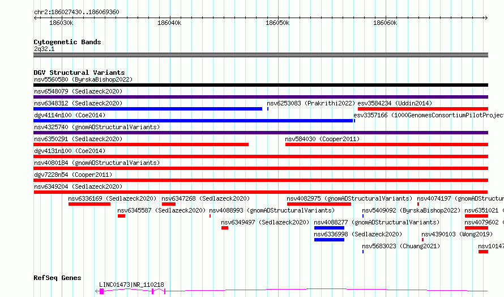Select the red bar under nsv6349497
This screenshot has height=297, width=504.
click(x=225, y=228)
